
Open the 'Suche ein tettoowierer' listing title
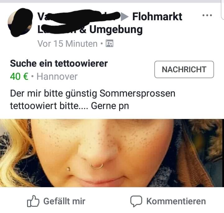click(59, 63)
